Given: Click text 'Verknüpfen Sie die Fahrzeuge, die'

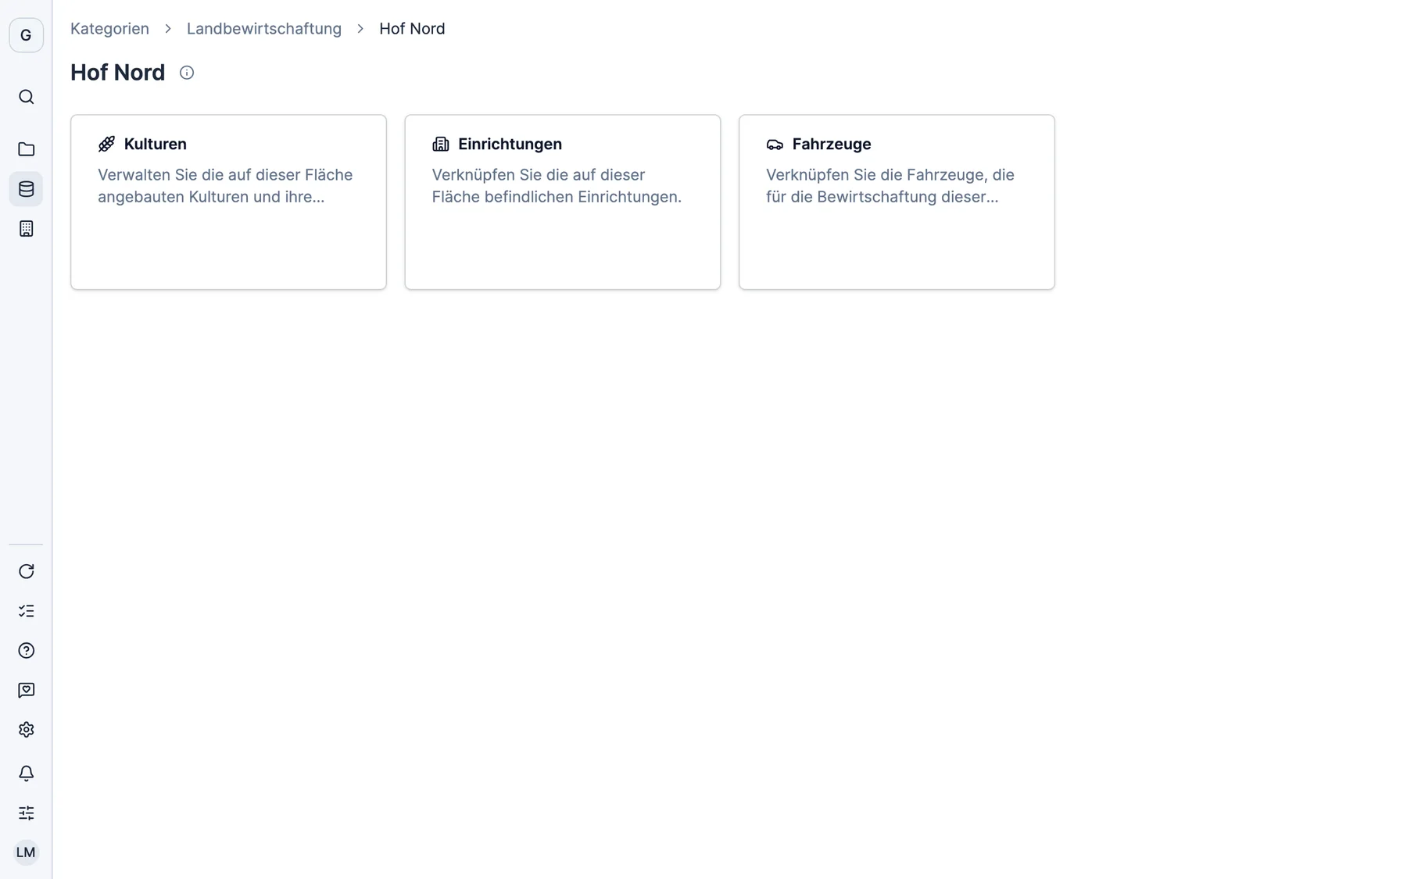Looking at the screenshot, I should point(890,175).
